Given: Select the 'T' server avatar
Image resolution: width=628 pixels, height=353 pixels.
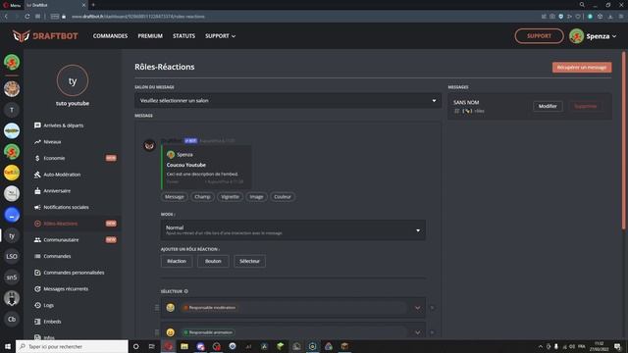Looking at the screenshot, I should pyautogui.click(x=12, y=110).
